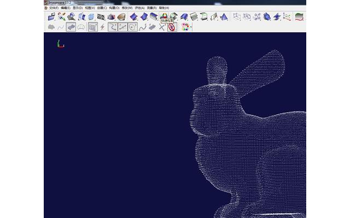This screenshot has width=350, height=218.
Task: Select the rabbit point cloud in viewport
Action: (x=248, y=134)
